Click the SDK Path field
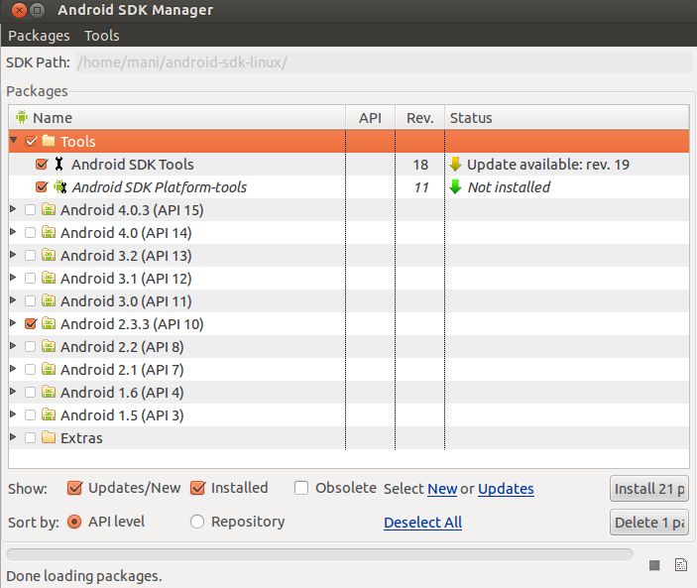 pos(383,62)
